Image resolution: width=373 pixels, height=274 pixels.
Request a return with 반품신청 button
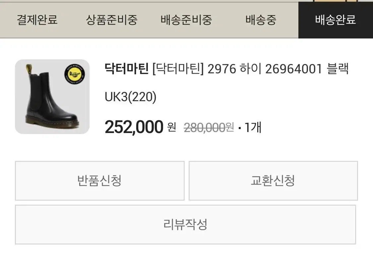coord(100,181)
